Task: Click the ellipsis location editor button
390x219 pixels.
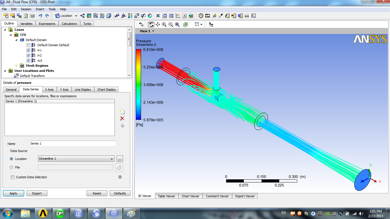Action: point(120,159)
